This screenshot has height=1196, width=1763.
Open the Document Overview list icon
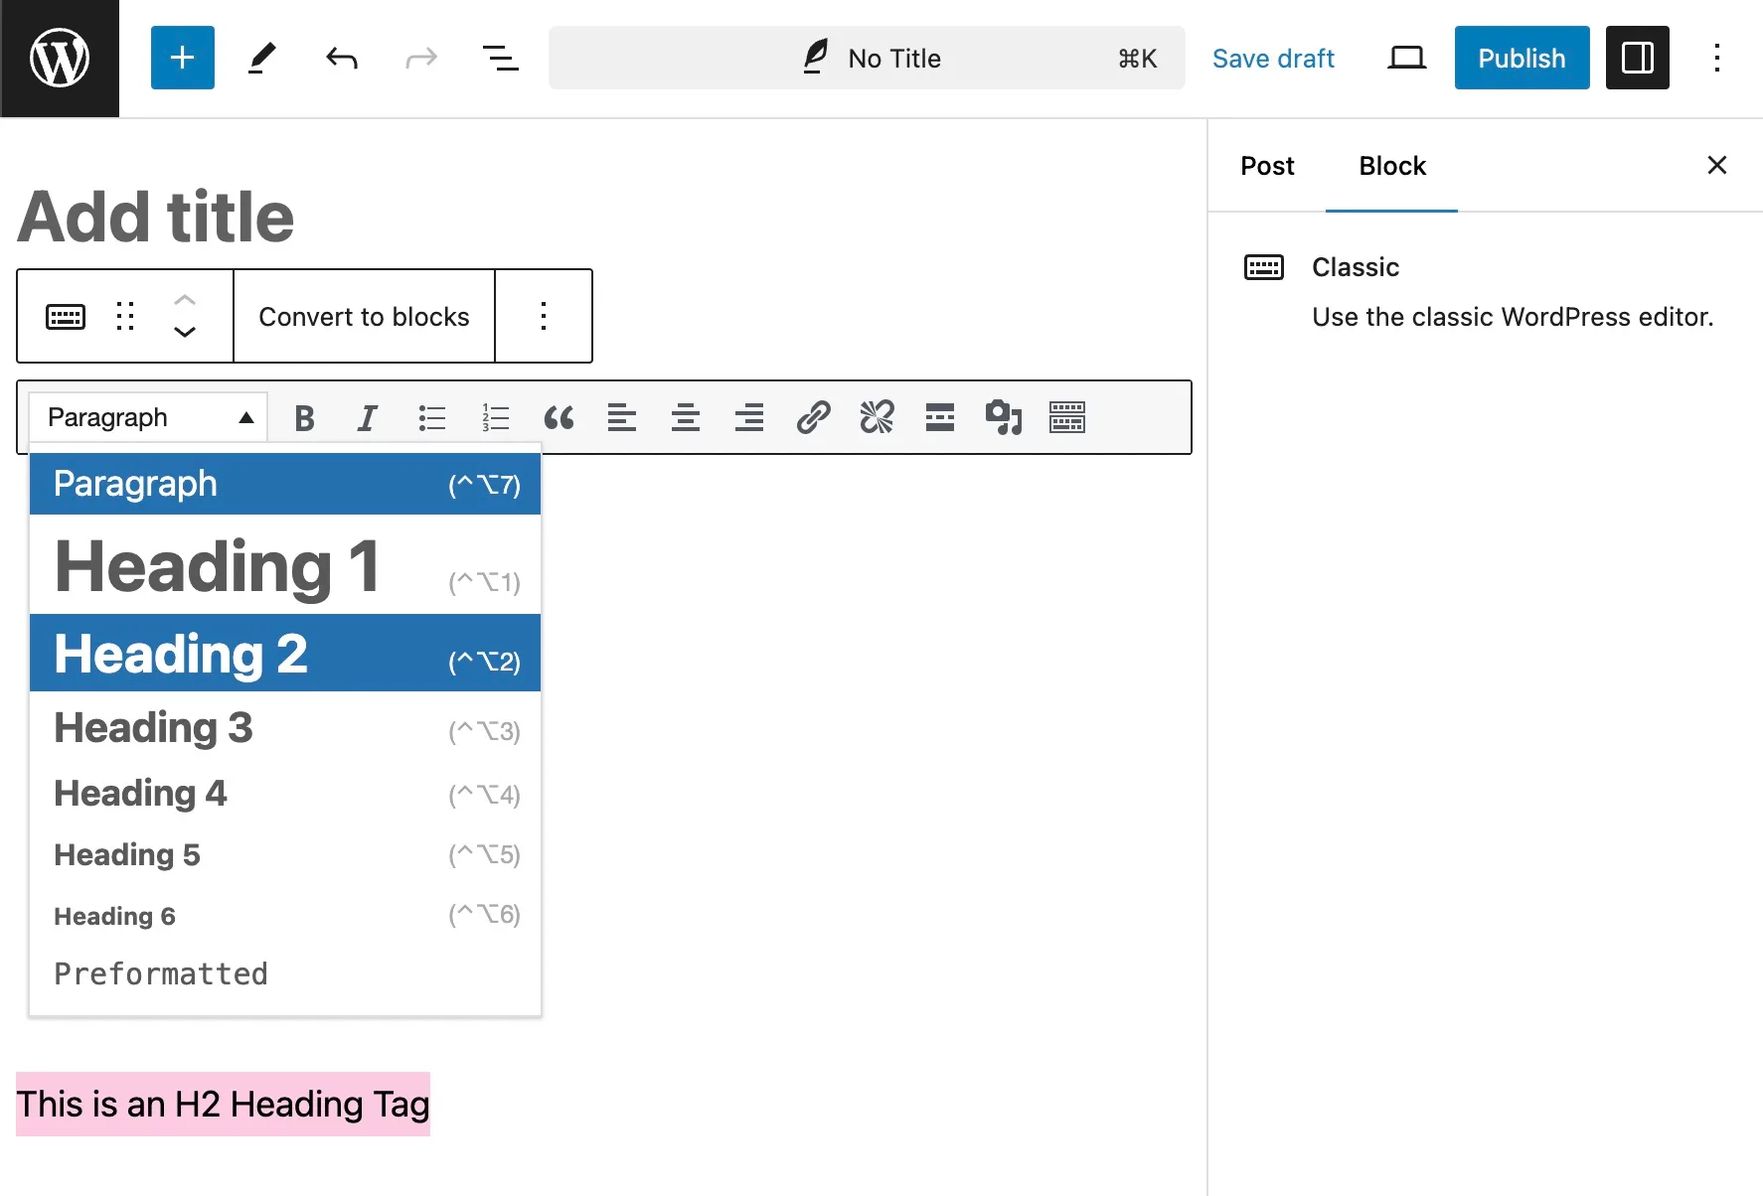point(501,58)
